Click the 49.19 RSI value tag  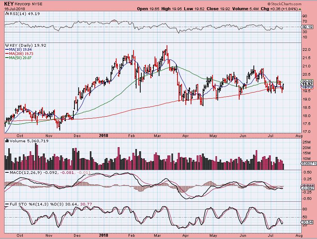307,27
